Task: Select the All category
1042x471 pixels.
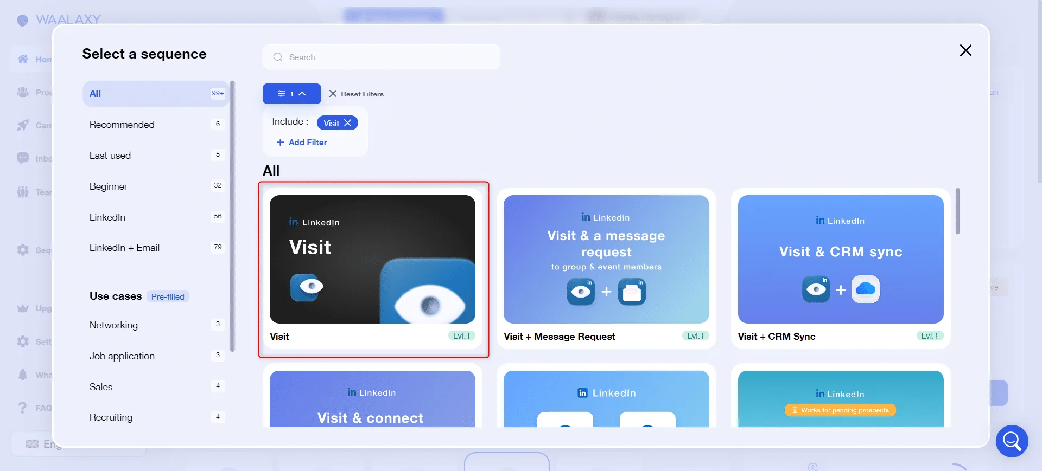Action: 156,94
